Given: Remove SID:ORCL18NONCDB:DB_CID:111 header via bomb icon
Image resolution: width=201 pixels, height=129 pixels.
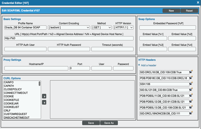Looking at the screenshot, I should 191,113.
